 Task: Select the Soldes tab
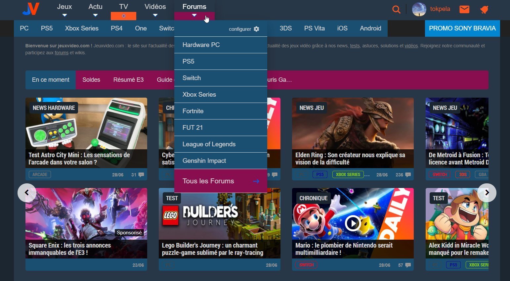(91, 80)
